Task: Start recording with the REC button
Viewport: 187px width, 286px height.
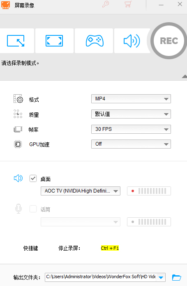Action: [169, 41]
